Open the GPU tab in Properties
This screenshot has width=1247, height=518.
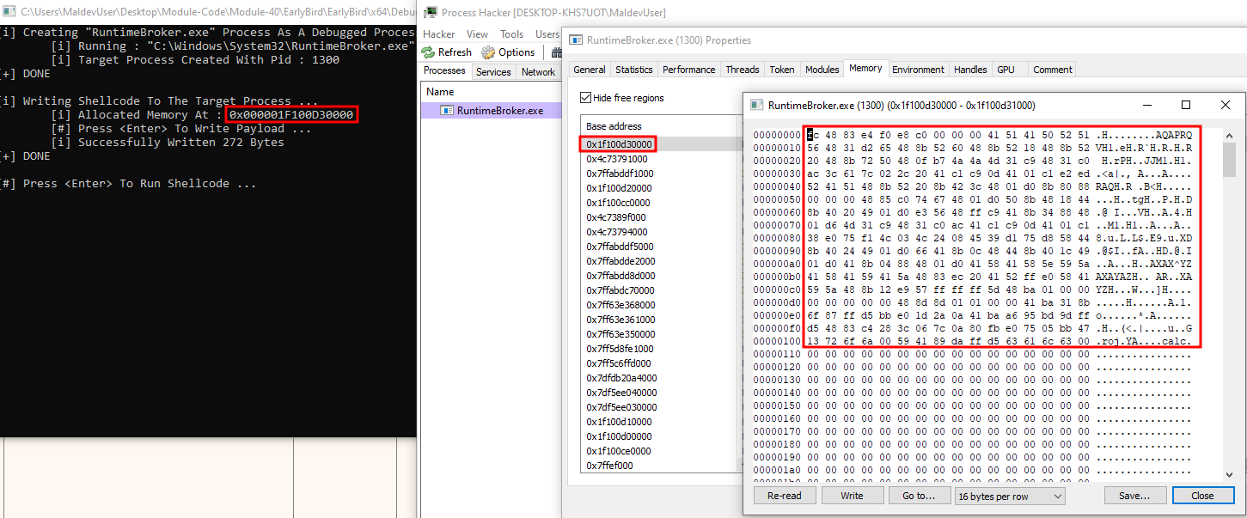1006,70
